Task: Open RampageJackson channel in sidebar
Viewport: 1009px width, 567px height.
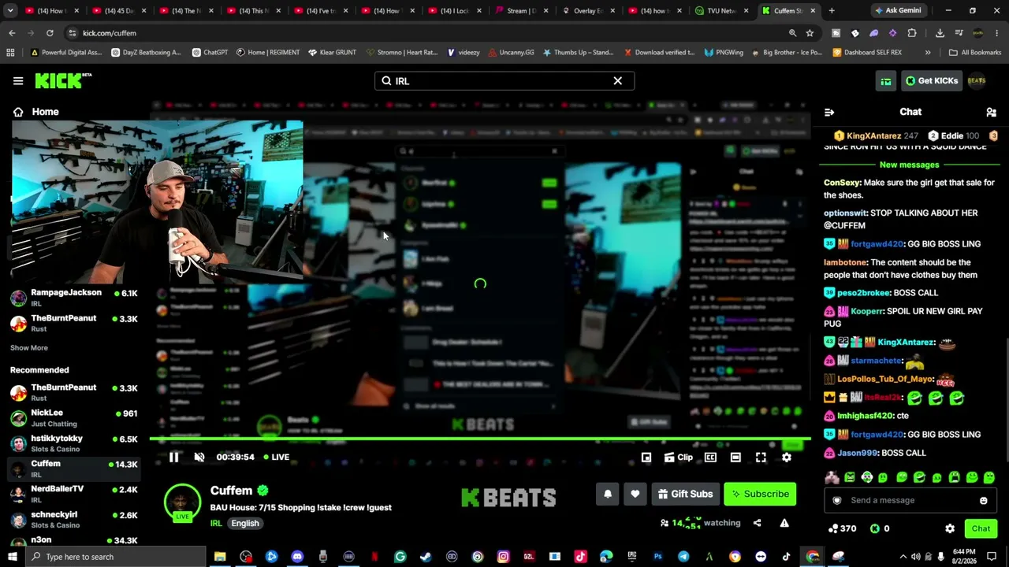Action: 75,297
